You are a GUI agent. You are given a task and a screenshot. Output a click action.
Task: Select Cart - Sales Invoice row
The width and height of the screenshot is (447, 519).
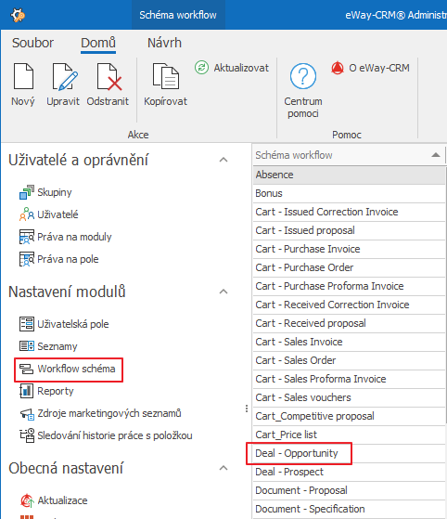(x=349, y=342)
